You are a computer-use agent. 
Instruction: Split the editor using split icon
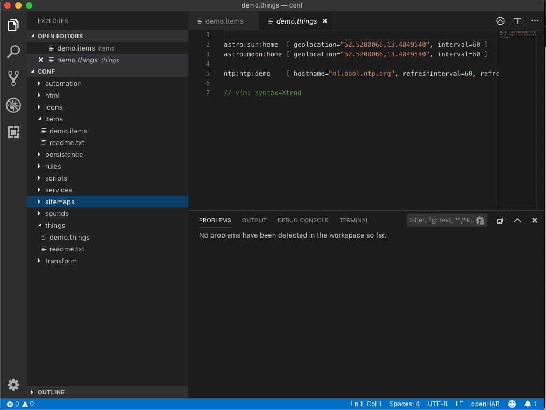click(x=517, y=21)
